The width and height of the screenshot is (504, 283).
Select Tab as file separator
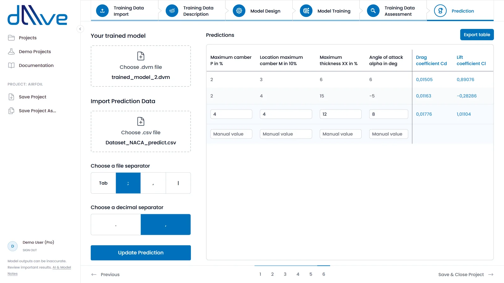(103, 183)
